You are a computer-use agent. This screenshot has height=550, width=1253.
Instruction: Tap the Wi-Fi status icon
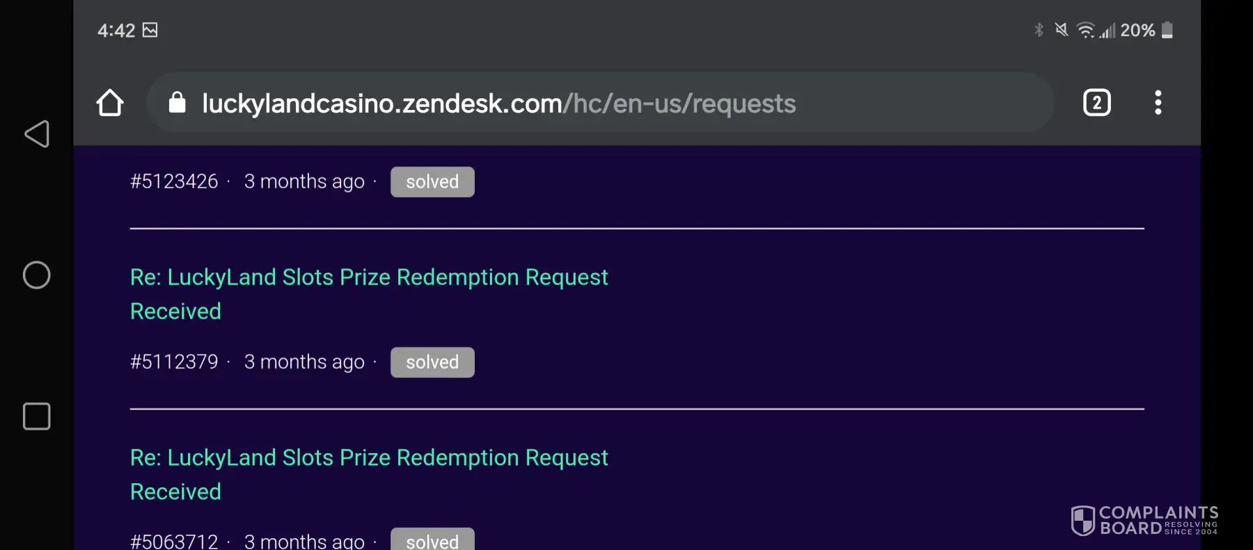(1085, 30)
